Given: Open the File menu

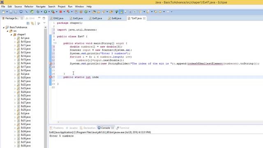Looking at the screenshot, I should (3, 7).
